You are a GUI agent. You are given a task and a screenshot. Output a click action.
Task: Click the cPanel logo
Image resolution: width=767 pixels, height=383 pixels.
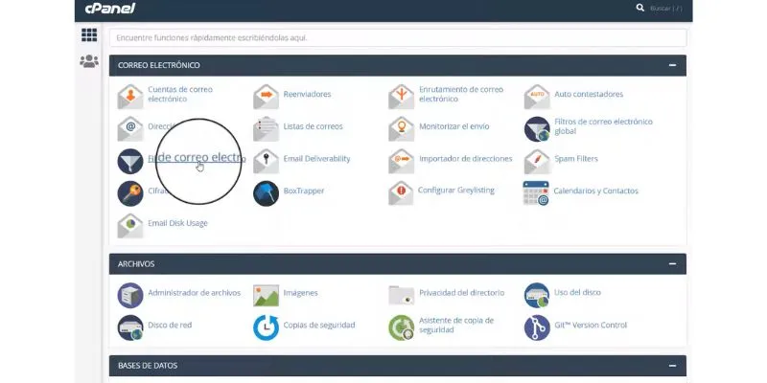point(110,9)
